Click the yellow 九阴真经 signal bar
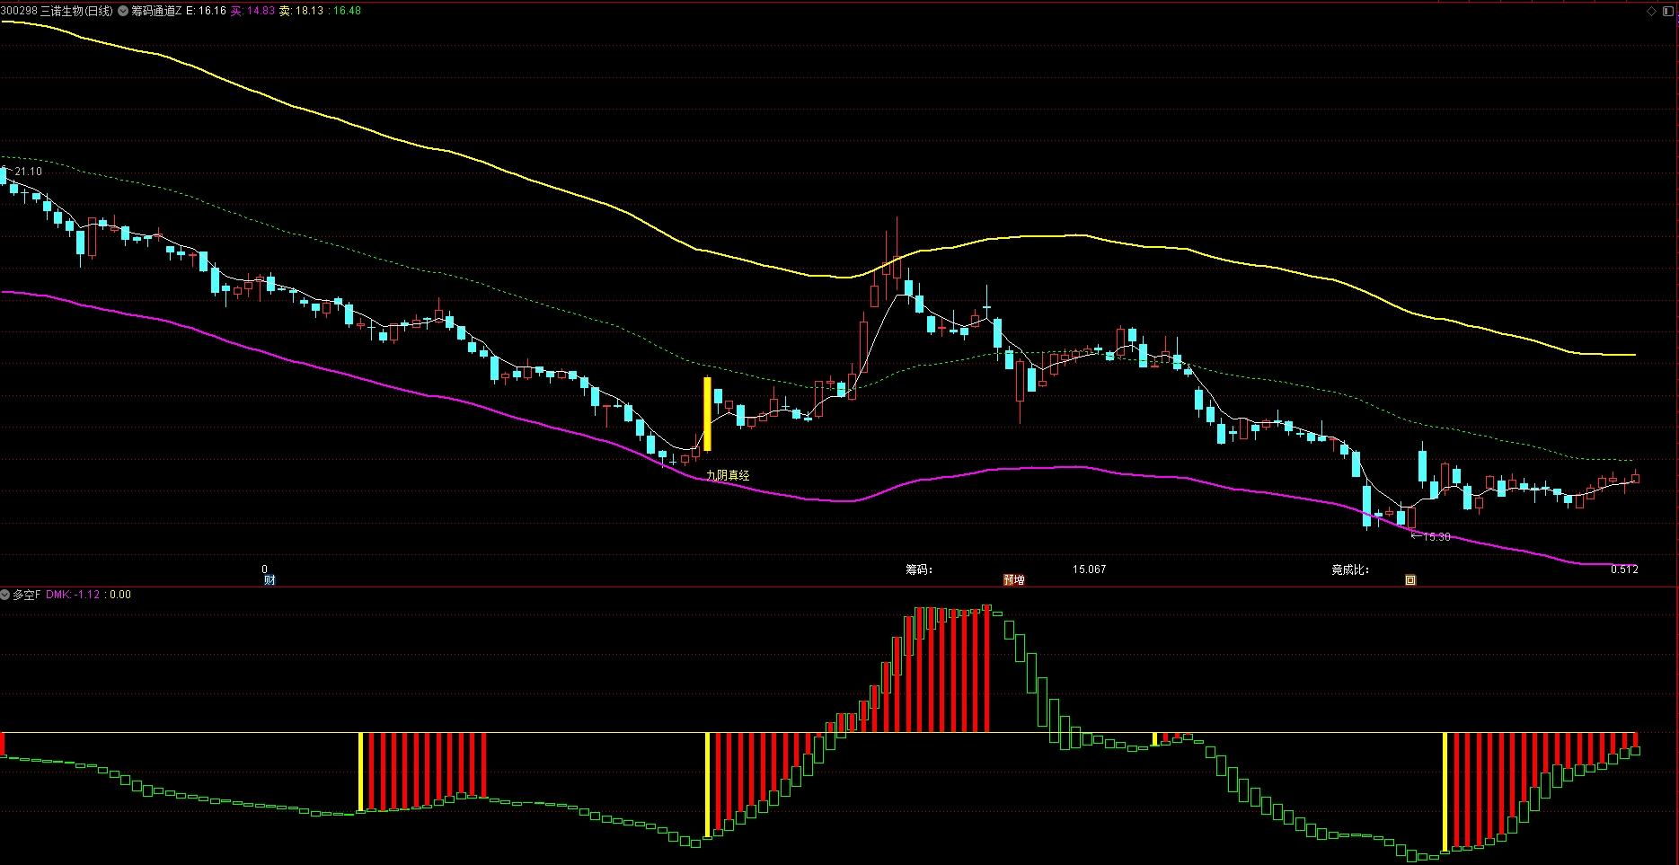The width and height of the screenshot is (1679, 865). 707,414
